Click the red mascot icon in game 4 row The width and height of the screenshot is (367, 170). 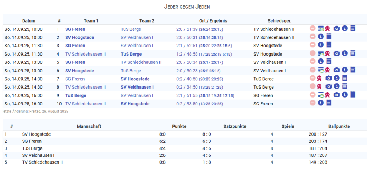pyautogui.click(x=327, y=53)
